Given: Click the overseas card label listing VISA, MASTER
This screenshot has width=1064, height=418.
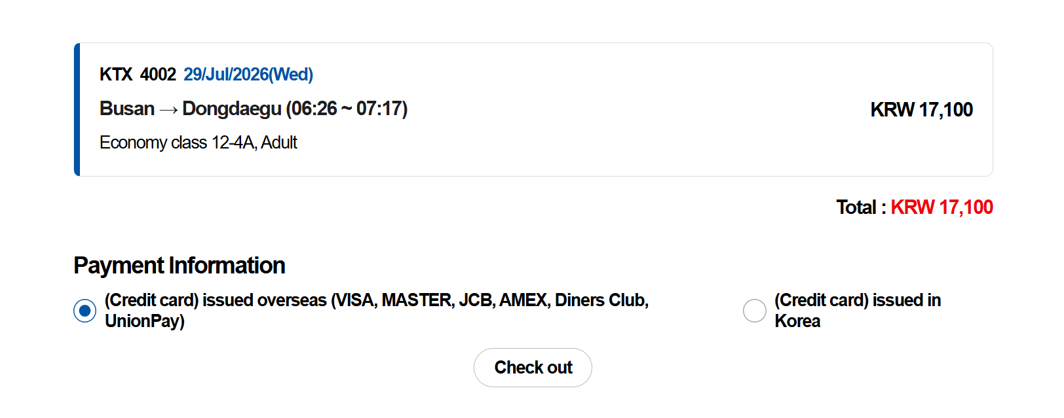Looking at the screenshot, I should point(377,311).
